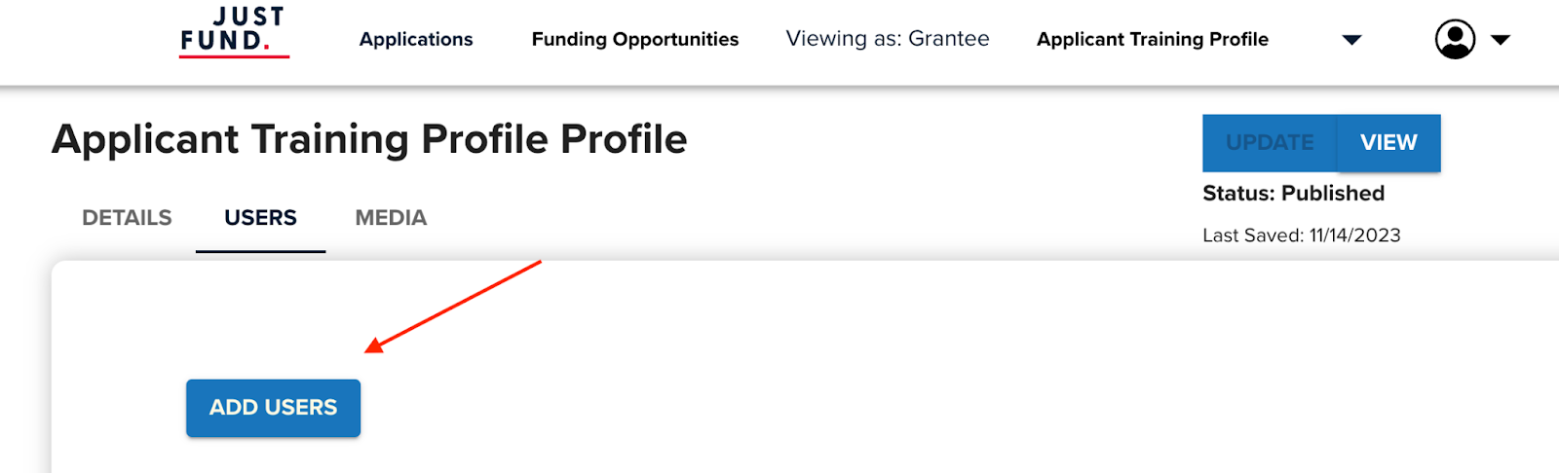Click the dark underline beneath the USERS tab

pos(260,251)
